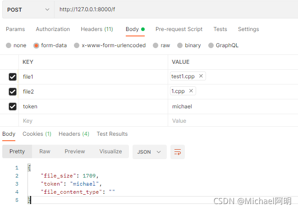Screen dimensions: 298x209
Task: Select the Preview view button
Action: coord(75,151)
